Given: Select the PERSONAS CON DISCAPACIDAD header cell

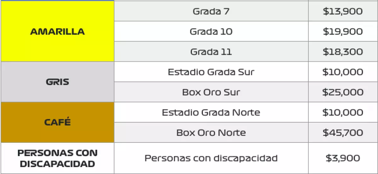Looking at the screenshot, I should 57,158.
